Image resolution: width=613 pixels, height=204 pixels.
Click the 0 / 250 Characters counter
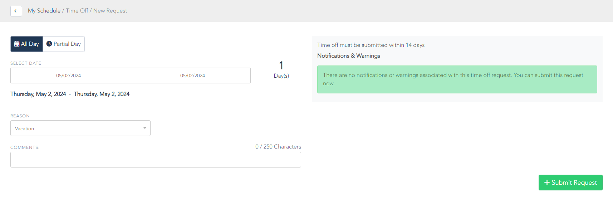tap(278, 147)
